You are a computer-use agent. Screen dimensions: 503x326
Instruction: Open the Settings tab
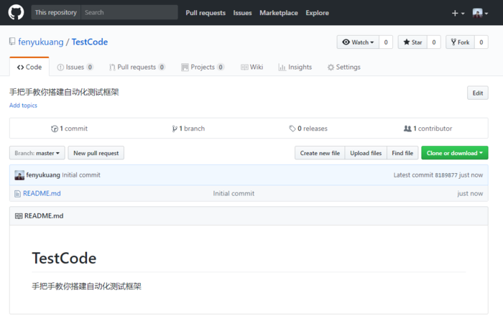(343, 67)
